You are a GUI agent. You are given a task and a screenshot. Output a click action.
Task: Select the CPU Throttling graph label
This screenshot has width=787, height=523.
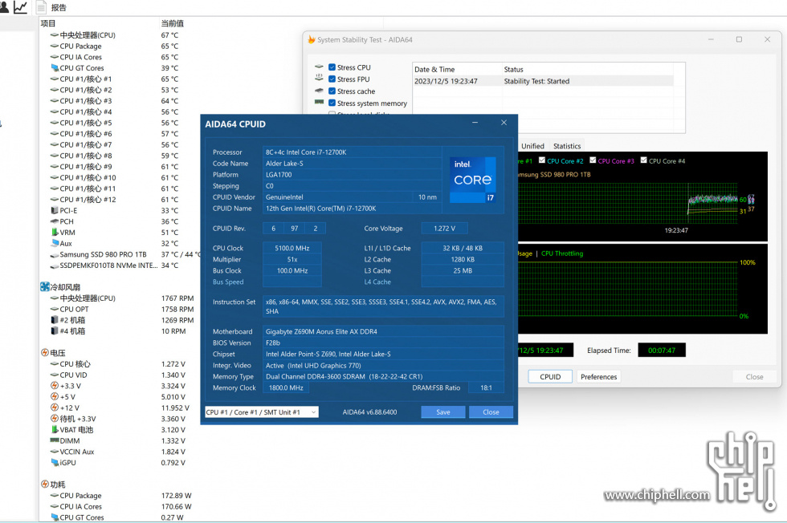click(x=562, y=253)
